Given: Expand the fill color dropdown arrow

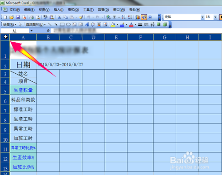Looking at the screenshot, I should pos(117,24).
